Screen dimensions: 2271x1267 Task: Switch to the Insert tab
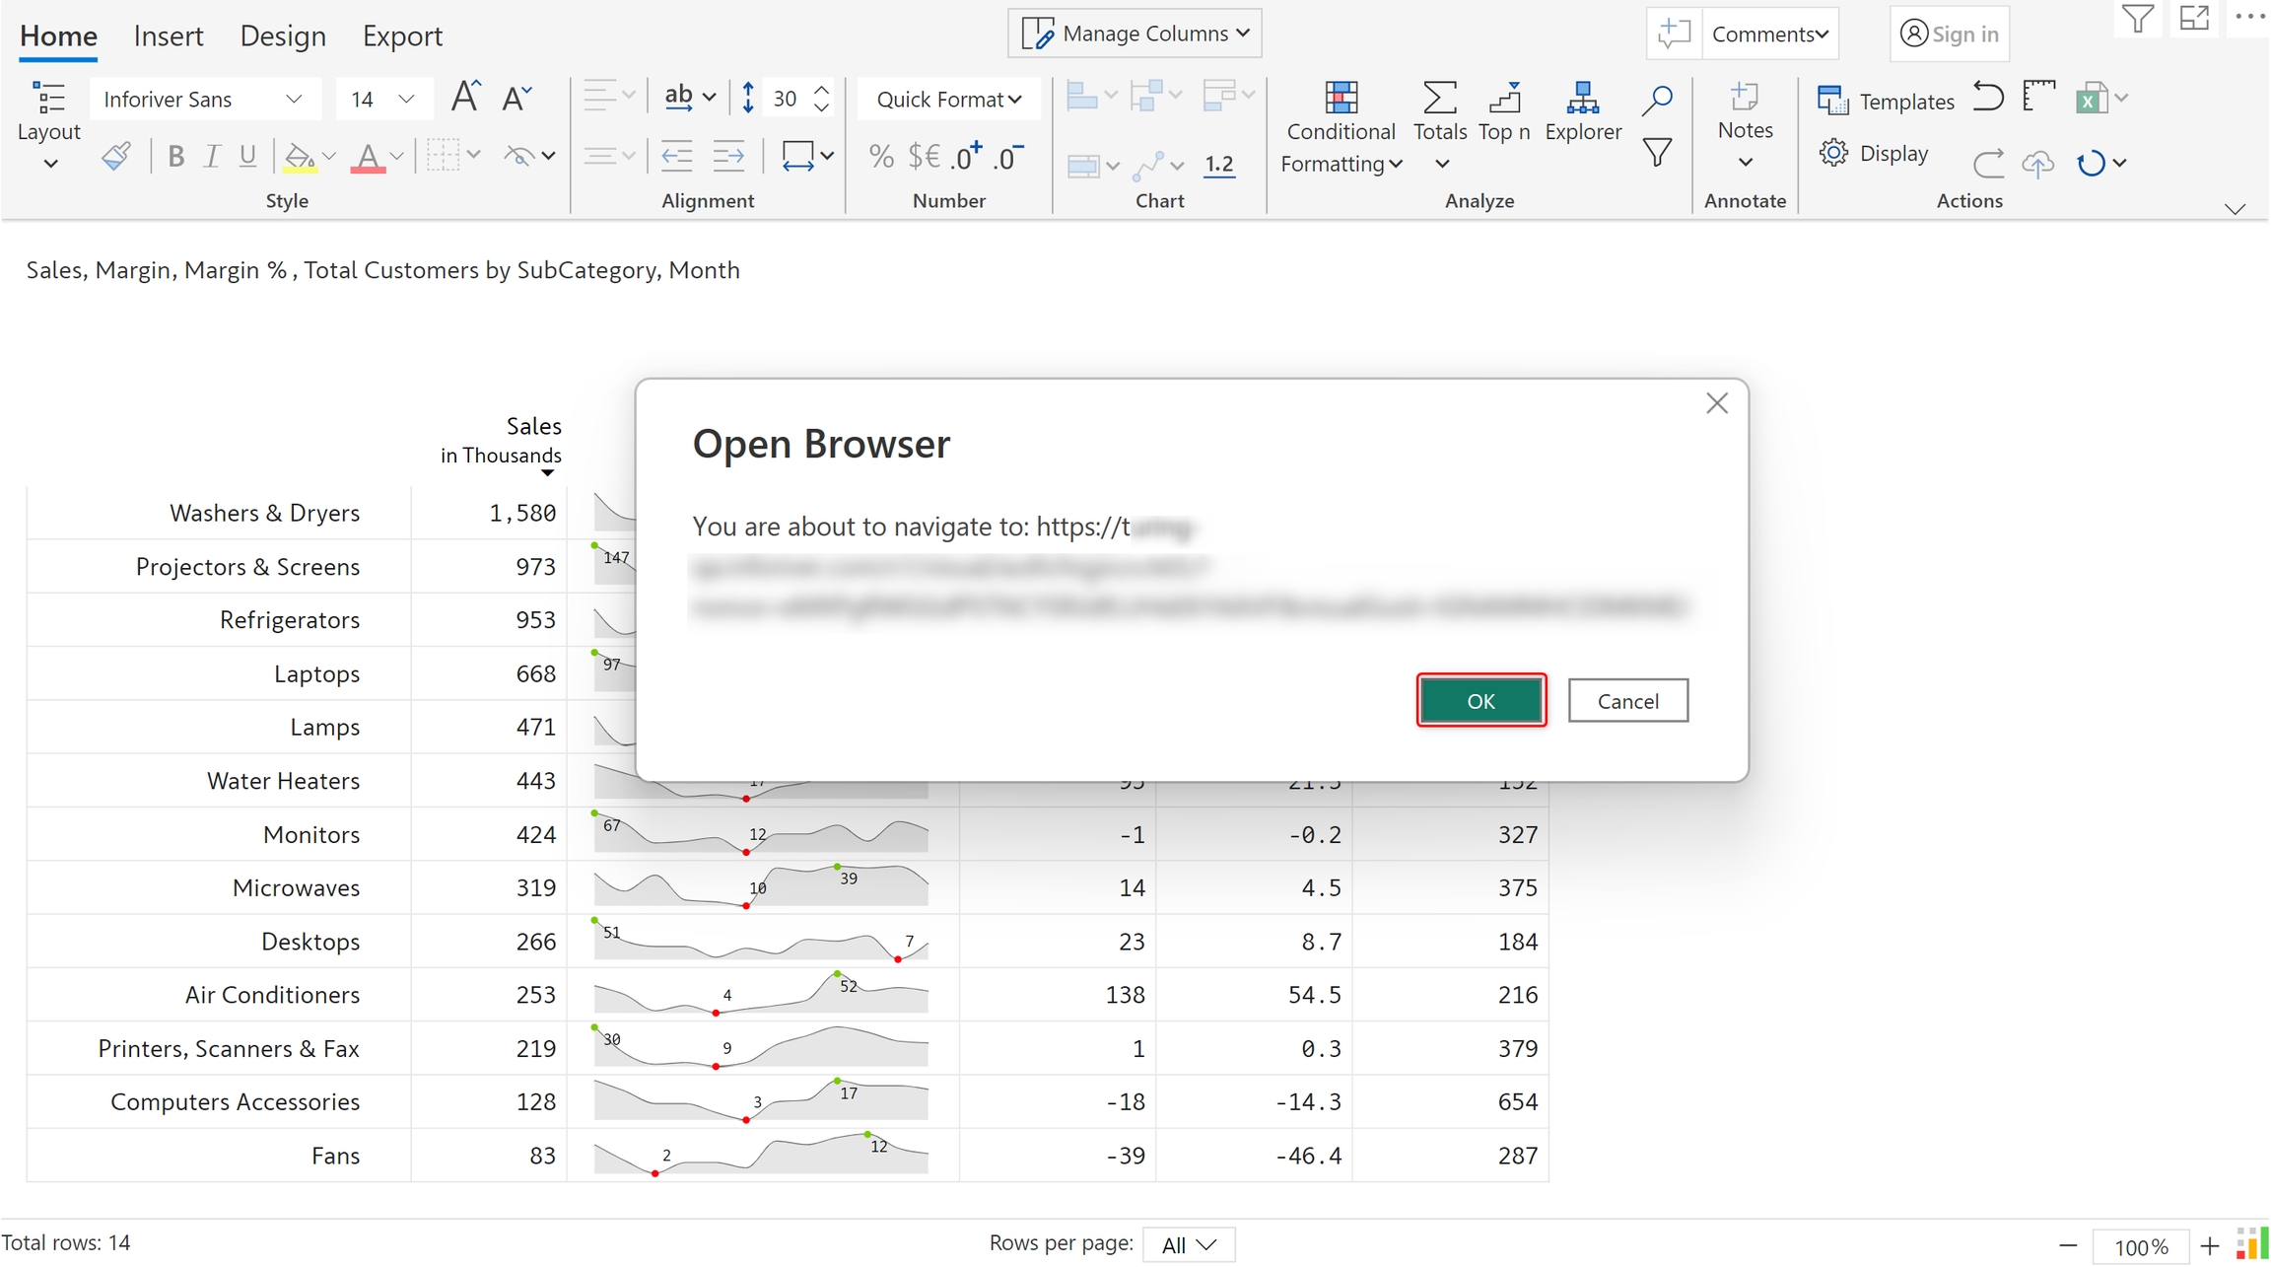pyautogui.click(x=169, y=35)
